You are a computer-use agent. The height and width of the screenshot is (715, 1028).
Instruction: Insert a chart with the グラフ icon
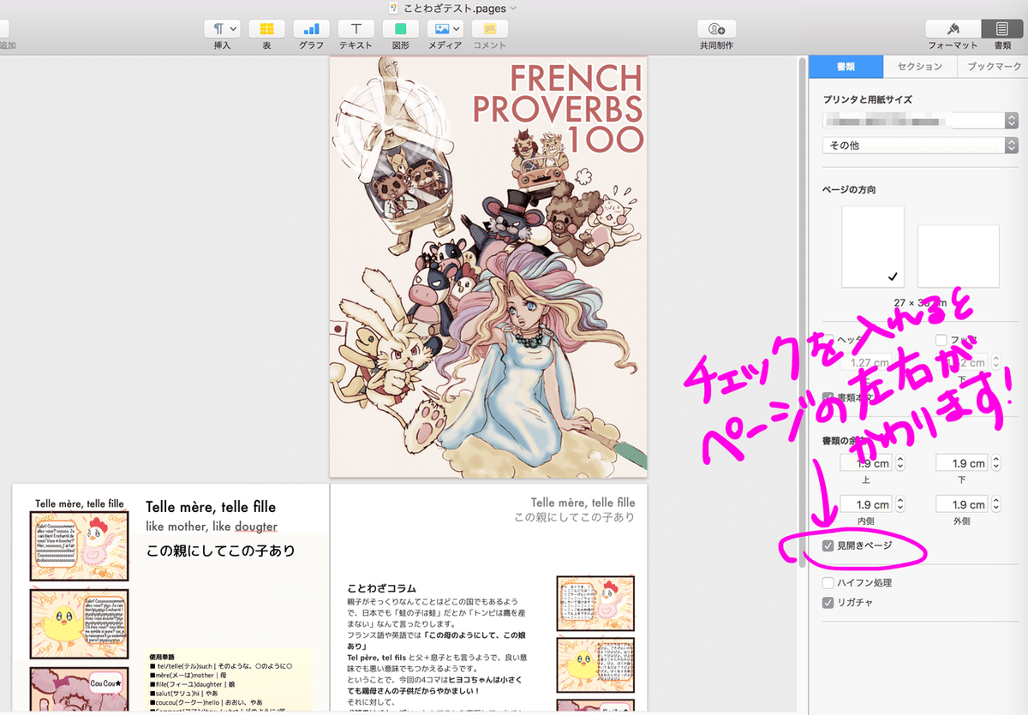(311, 28)
